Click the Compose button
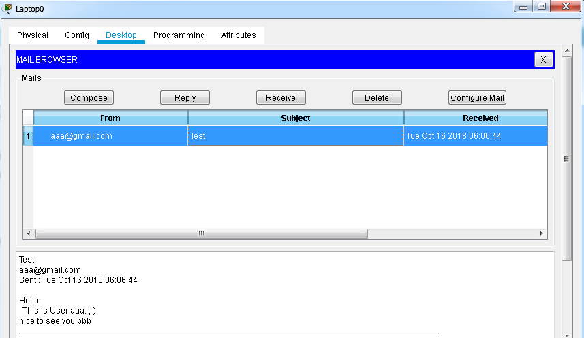 89,98
